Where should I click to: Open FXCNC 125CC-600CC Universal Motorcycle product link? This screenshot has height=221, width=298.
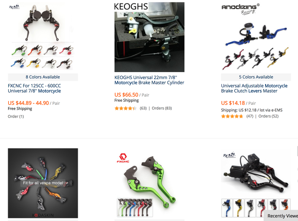coord(34,88)
